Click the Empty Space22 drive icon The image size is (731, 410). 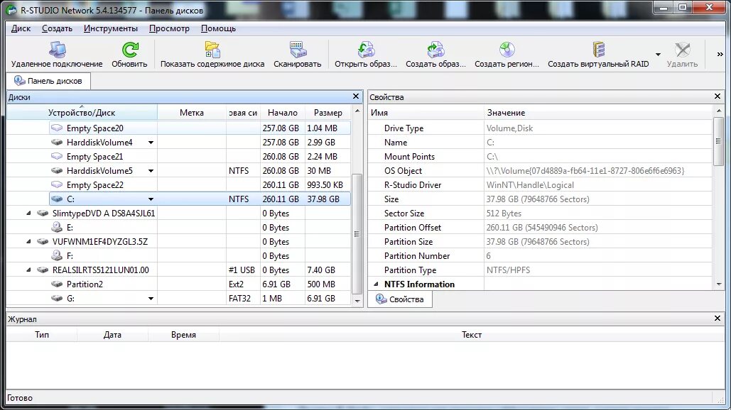[57, 184]
